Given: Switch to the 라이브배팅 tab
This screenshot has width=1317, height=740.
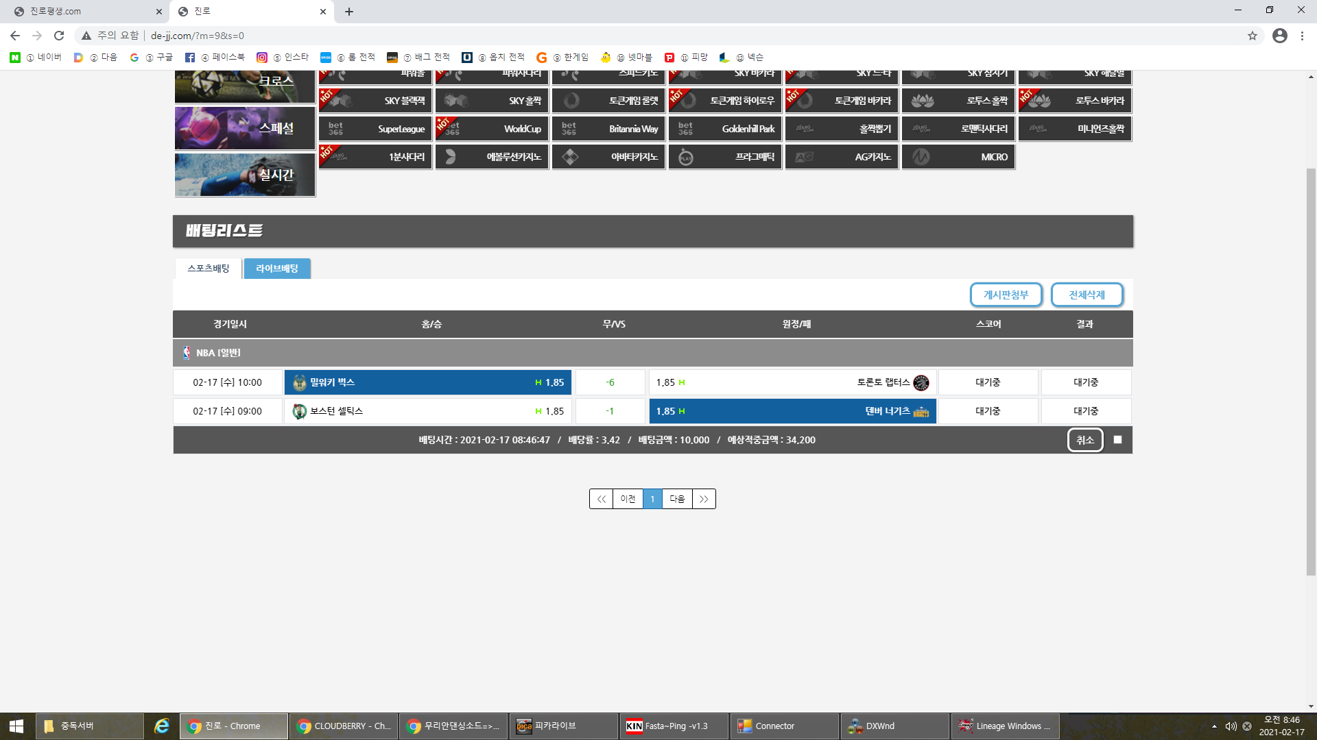Looking at the screenshot, I should coord(277,269).
